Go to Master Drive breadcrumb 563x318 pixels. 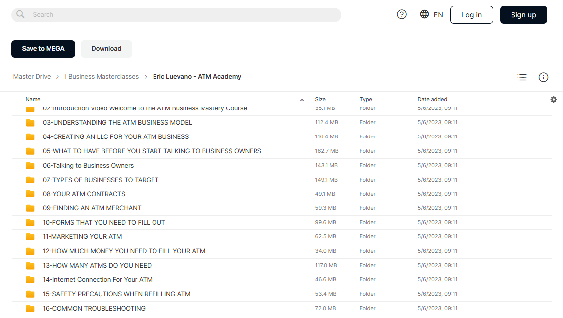[x=32, y=76]
